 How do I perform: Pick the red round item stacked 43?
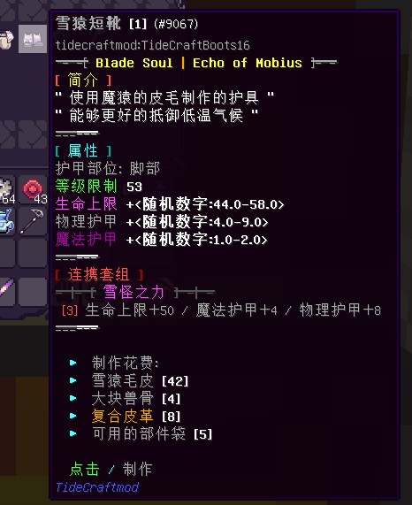click(33, 190)
